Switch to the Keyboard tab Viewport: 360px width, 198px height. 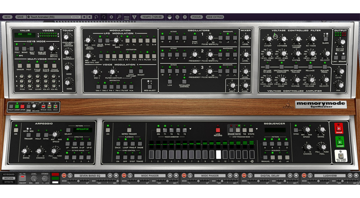point(9,175)
